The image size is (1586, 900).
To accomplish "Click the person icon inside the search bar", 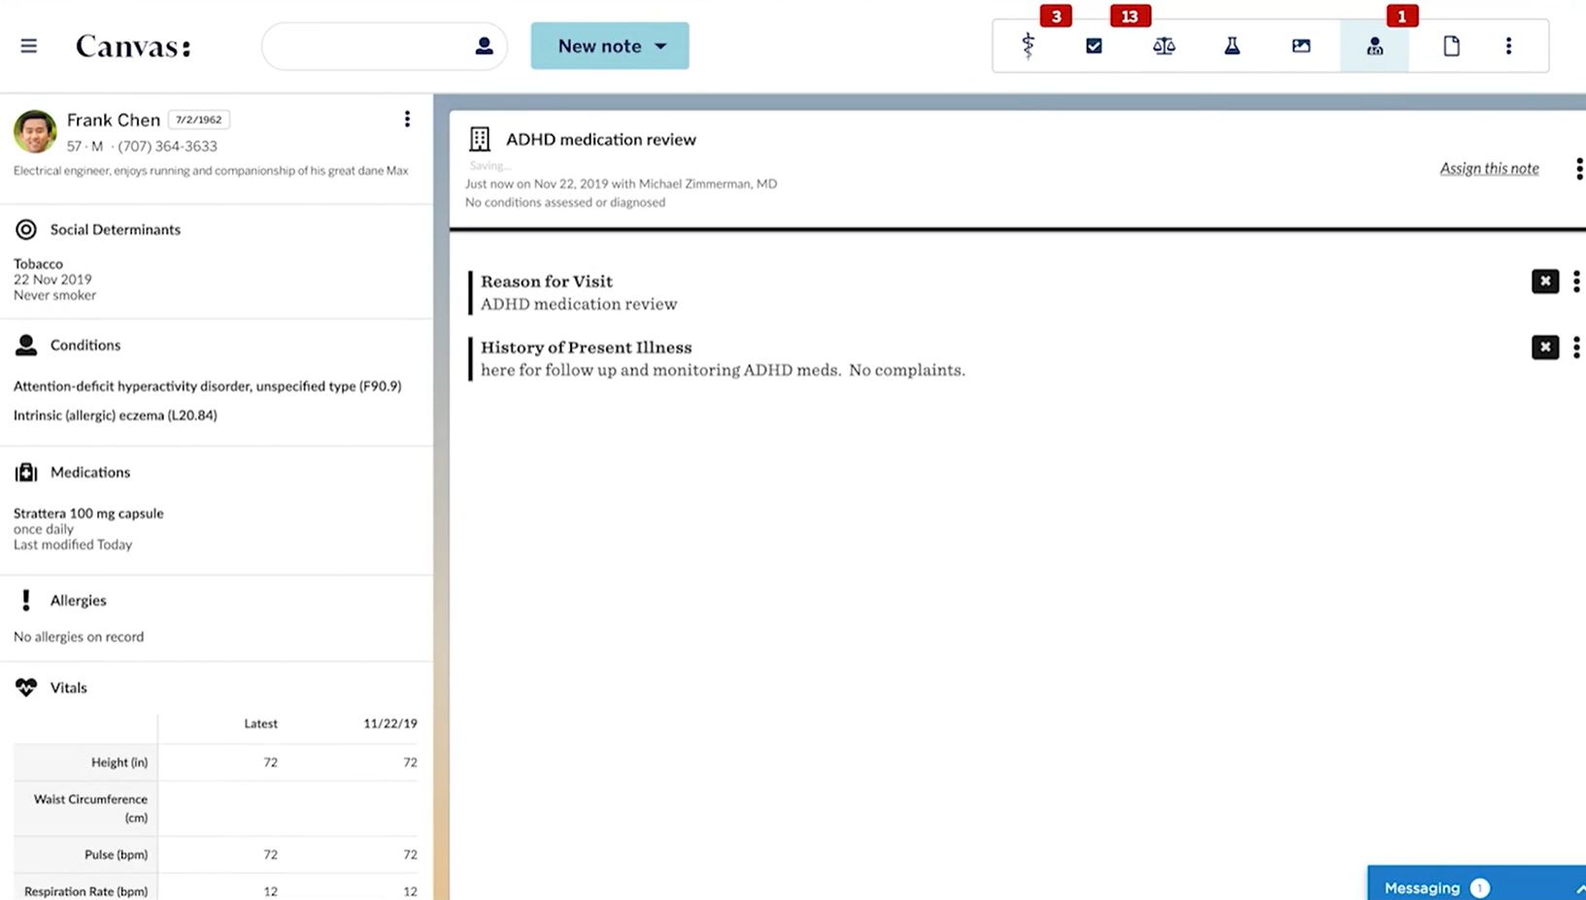I will tap(483, 46).
